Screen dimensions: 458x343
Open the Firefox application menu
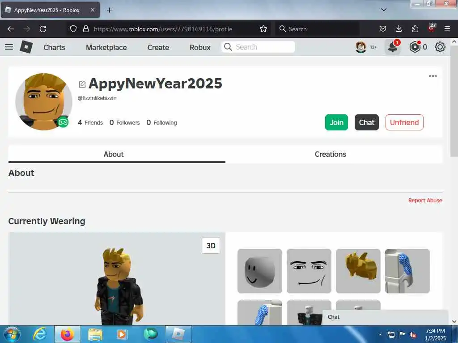click(447, 29)
